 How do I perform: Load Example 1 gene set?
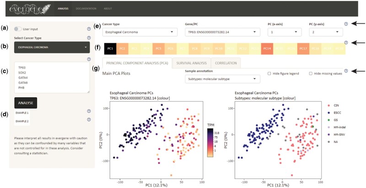coord(23,112)
